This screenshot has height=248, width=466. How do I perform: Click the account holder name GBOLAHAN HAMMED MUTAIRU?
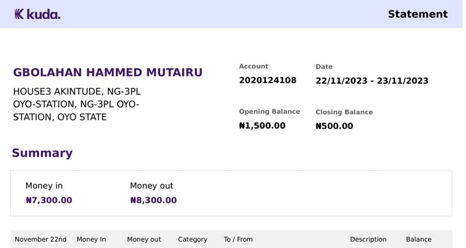tap(108, 72)
